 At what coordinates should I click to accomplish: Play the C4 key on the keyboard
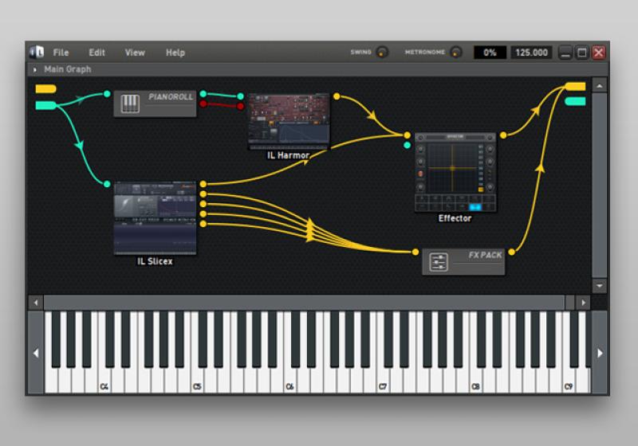[104, 381]
